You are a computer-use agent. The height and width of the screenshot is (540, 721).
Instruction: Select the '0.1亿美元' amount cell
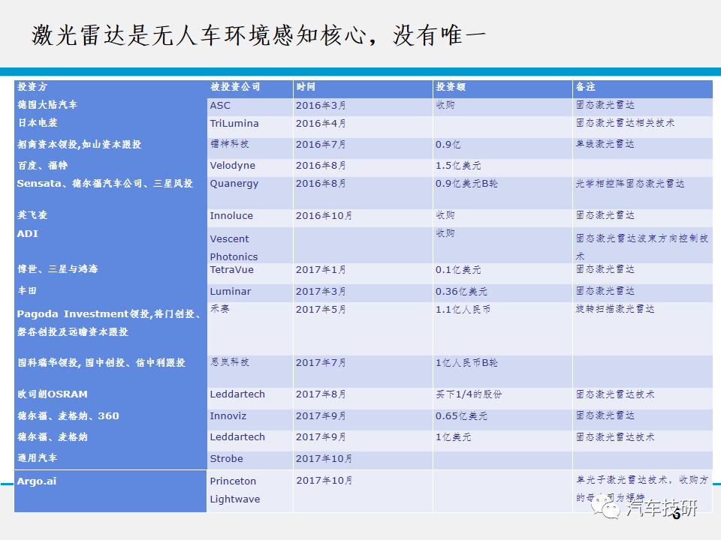click(502, 273)
